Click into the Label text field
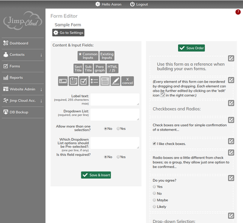Viewport: 243px width, 223px height. [115, 100]
